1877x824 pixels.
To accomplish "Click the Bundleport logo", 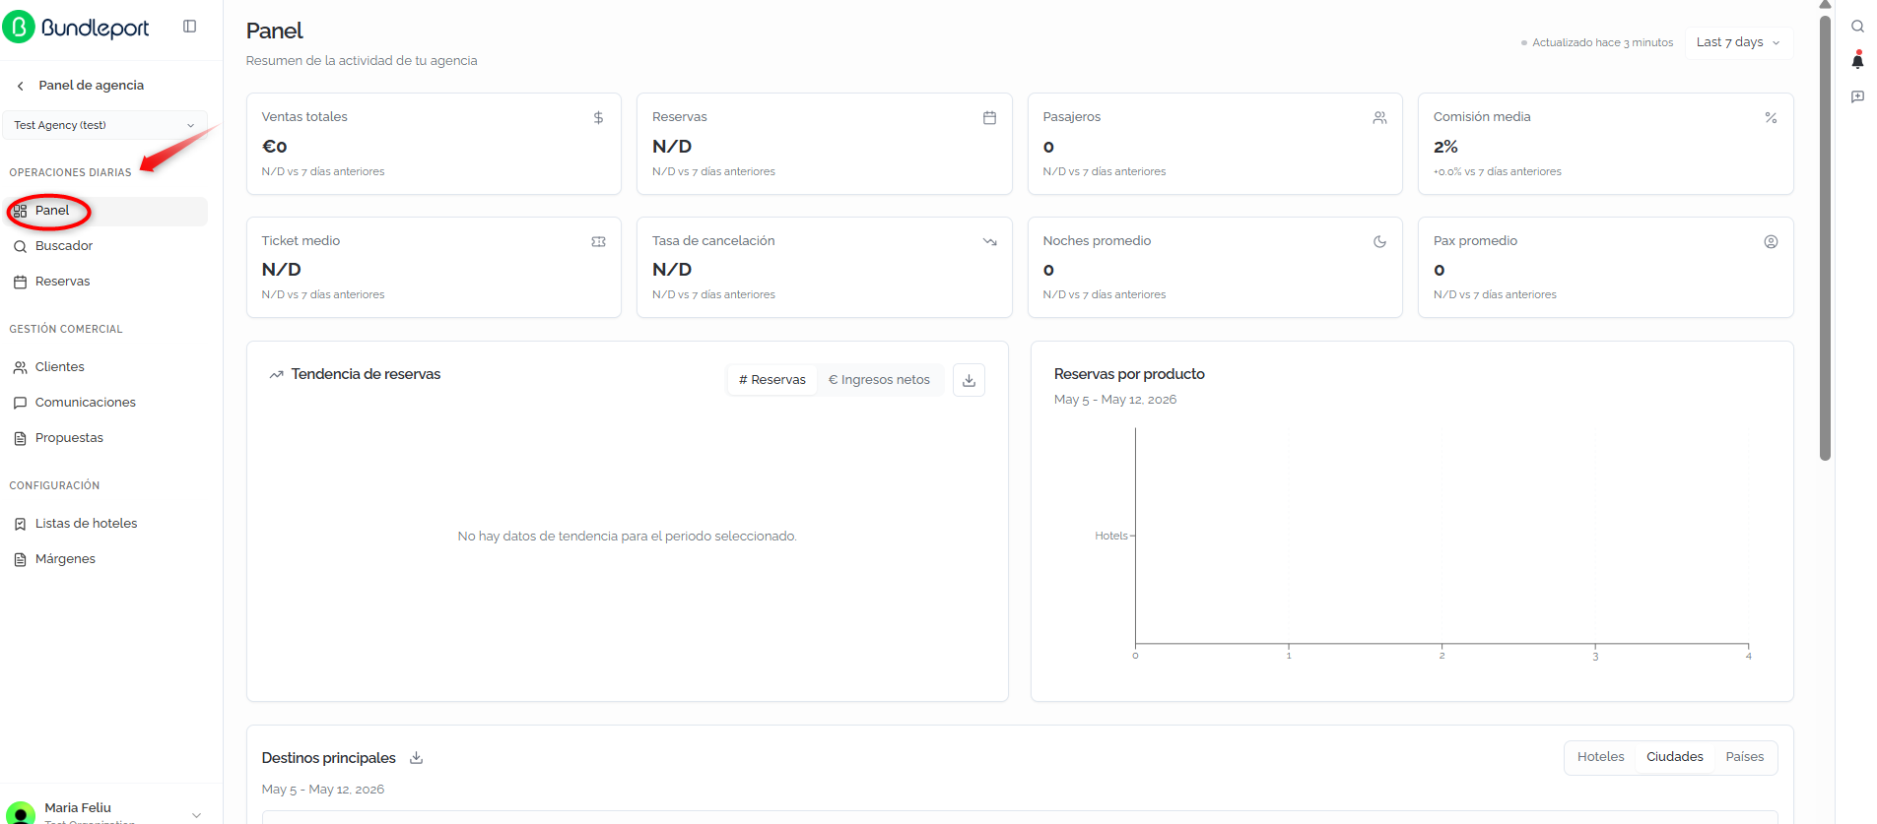I will [x=76, y=28].
